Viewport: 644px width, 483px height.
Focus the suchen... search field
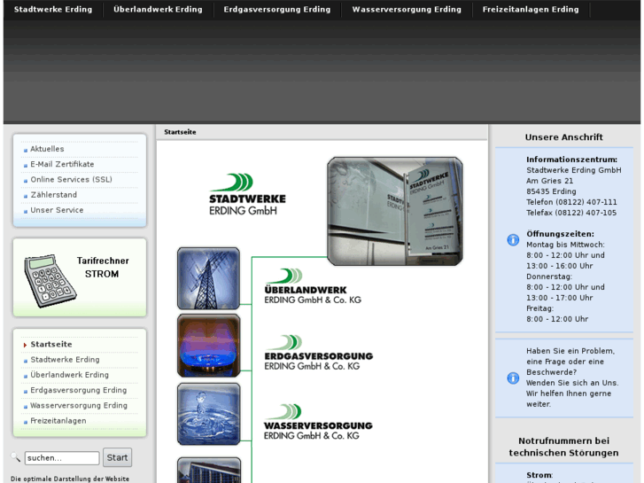click(x=62, y=458)
